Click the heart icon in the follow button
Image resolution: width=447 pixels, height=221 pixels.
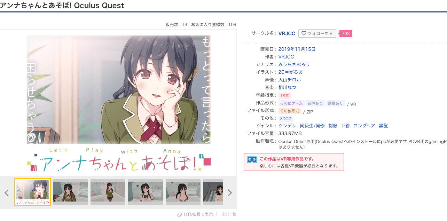(x=304, y=33)
